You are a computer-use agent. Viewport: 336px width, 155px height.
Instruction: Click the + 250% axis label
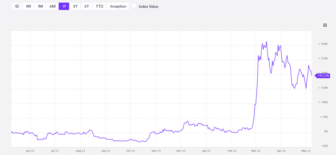pos(323,58)
